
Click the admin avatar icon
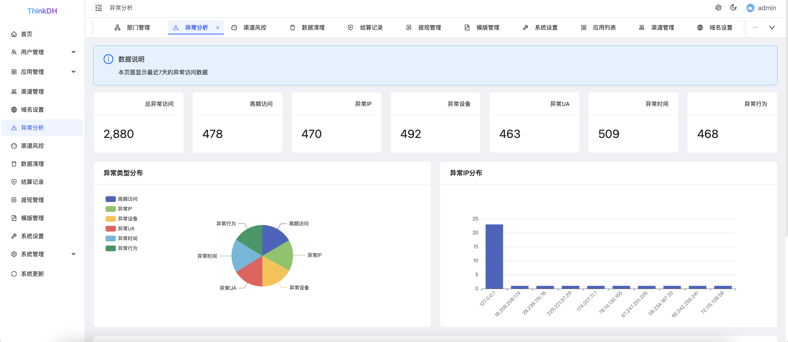coord(750,8)
